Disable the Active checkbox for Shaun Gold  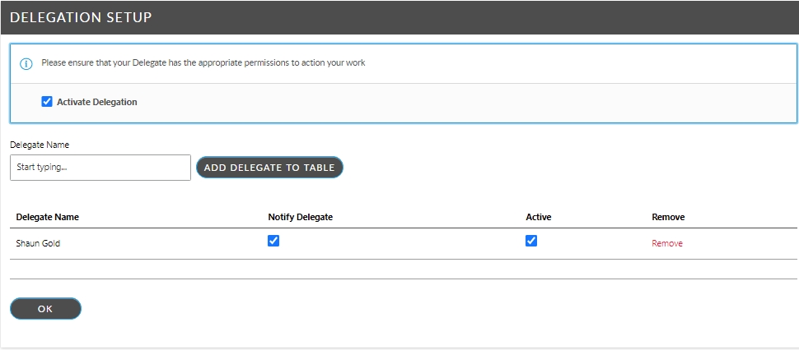tap(531, 241)
